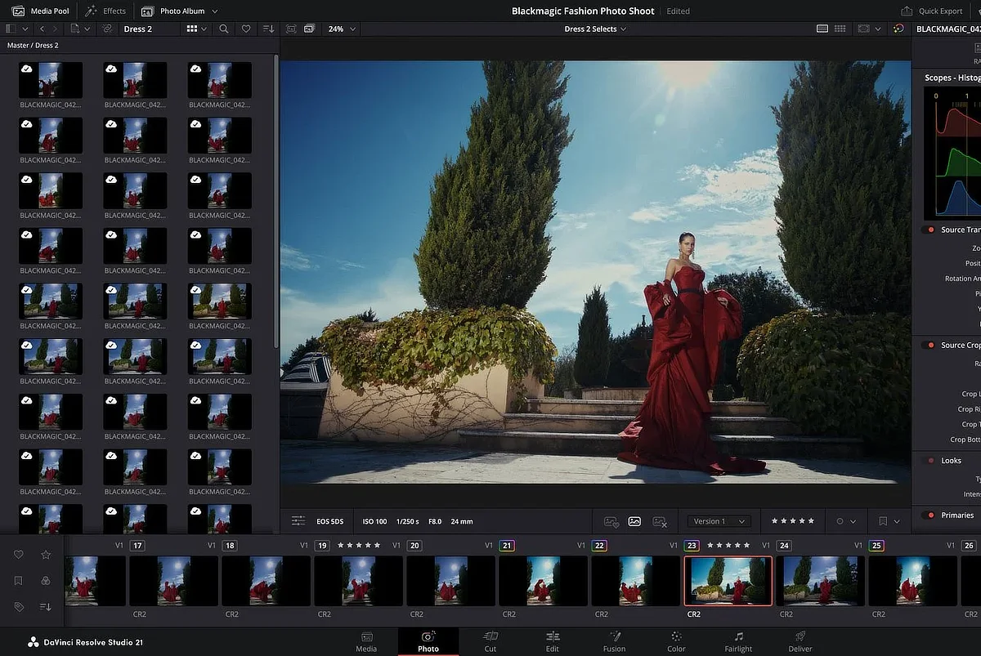Open the Version 1 dropdown
This screenshot has width=981, height=656.
tap(719, 521)
